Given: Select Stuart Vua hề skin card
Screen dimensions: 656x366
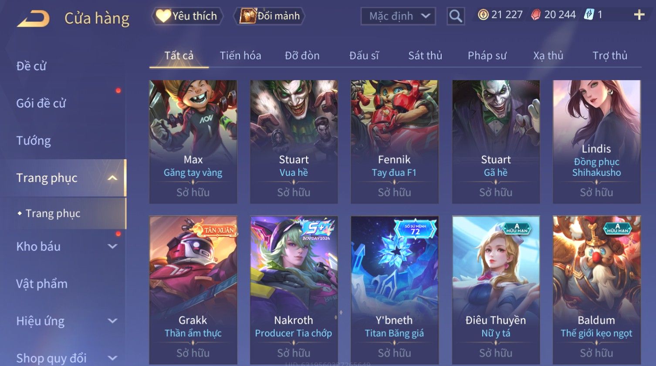Looking at the screenshot, I should [294, 141].
